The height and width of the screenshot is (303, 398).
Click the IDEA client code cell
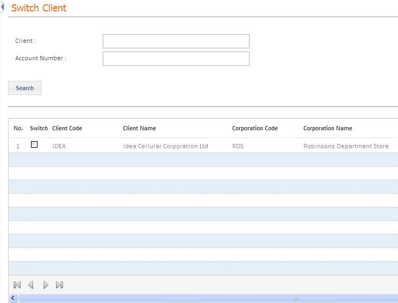[x=59, y=146]
